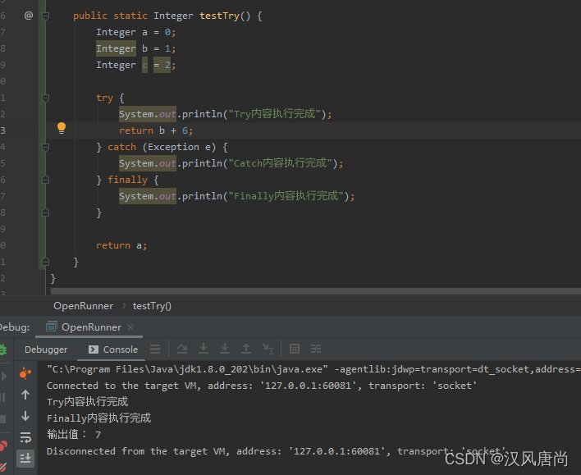Click the 'Disconnected from the target VM' console line
Viewport: 581px width, 475px height.
[276, 451]
